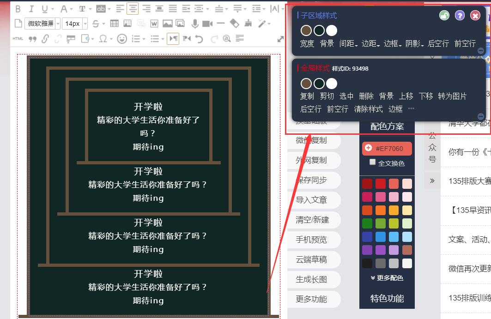Pick brown swatch in 子区域样式 panel

306,30
